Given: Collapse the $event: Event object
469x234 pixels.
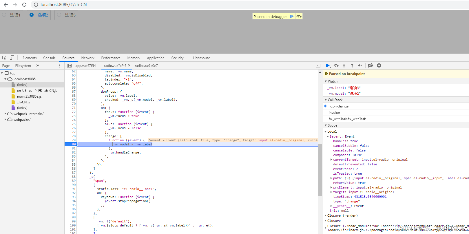Looking at the screenshot, I should pos(328,136).
